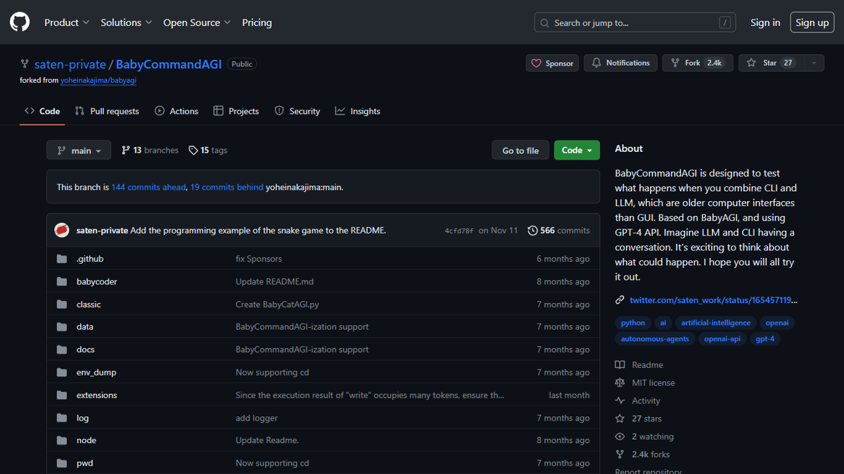Select the openai-api topic tag
The width and height of the screenshot is (844, 474).
tap(722, 339)
